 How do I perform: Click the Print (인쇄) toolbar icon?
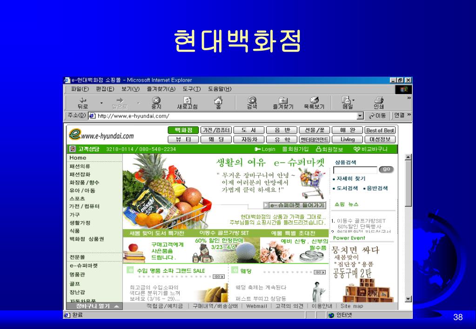(x=379, y=103)
